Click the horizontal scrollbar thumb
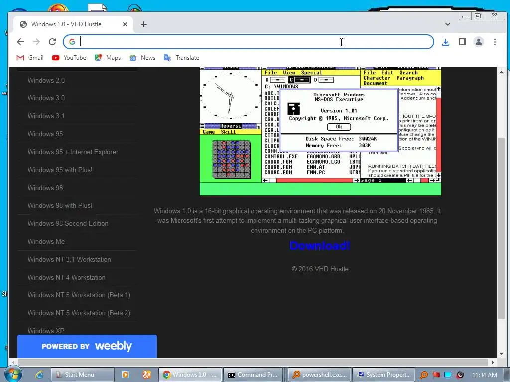 coord(253,362)
